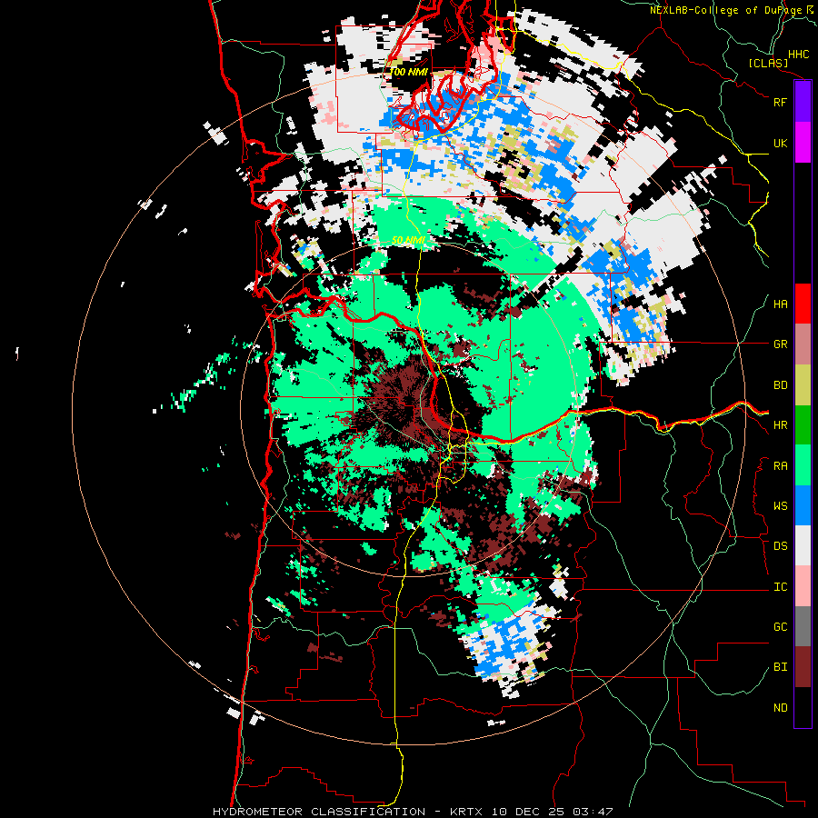Click the IC legend label
This screenshot has height=818, width=818.
[780, 587]
